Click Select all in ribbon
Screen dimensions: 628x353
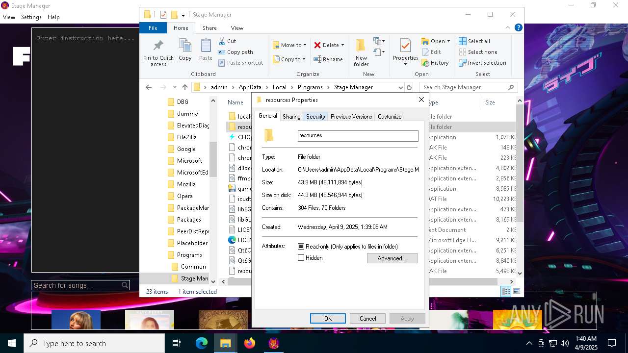tap(474, 41)
